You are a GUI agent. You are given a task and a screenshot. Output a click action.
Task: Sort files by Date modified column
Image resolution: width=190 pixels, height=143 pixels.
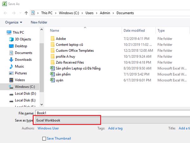pyautogui.click(x=134, y=30)
